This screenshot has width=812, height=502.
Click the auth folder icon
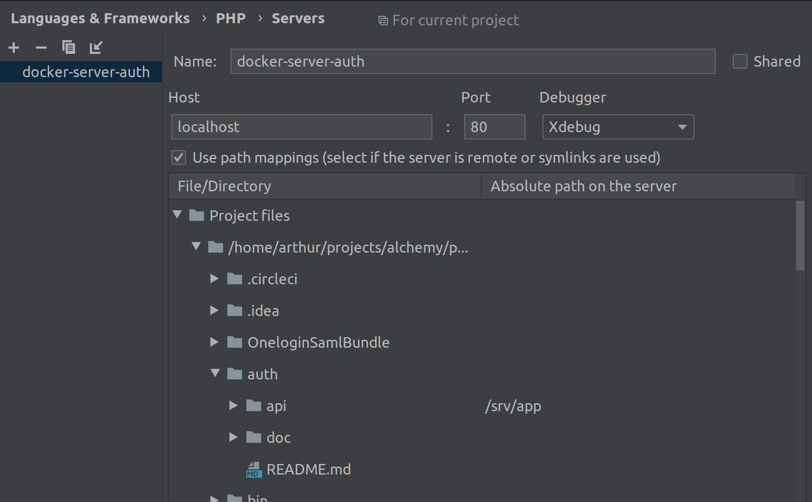point(235,374)
